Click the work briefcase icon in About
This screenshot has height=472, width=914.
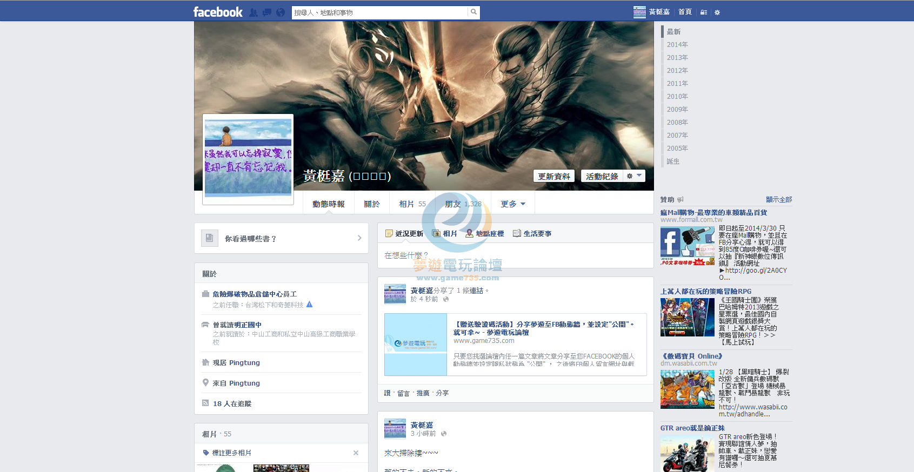(x=205, y=294)
